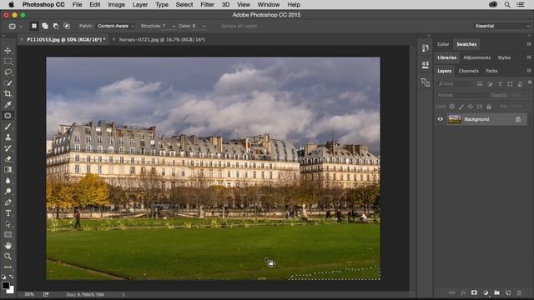Select the Eraser tool
The width and height of the screenshot is (534, 300).
[8, 159]
